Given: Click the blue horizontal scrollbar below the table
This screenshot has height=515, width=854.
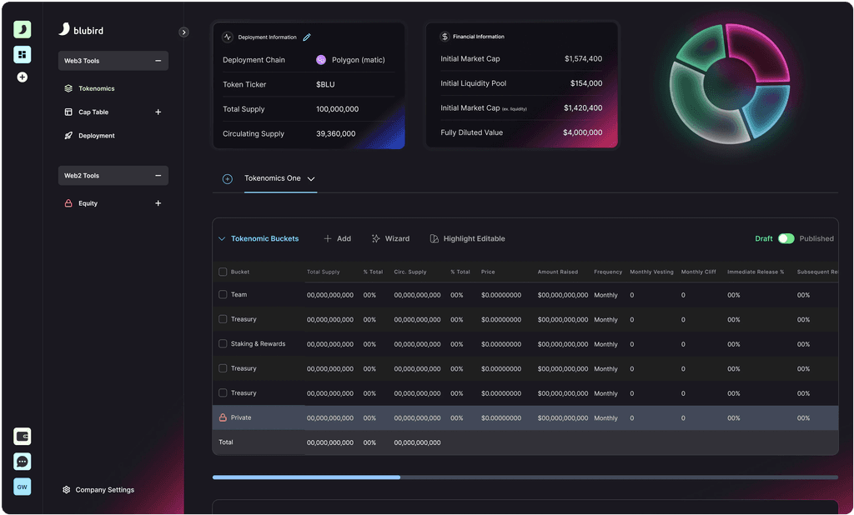Looking at the screenshot, I should pyautogui.click(x=305, y=477).
